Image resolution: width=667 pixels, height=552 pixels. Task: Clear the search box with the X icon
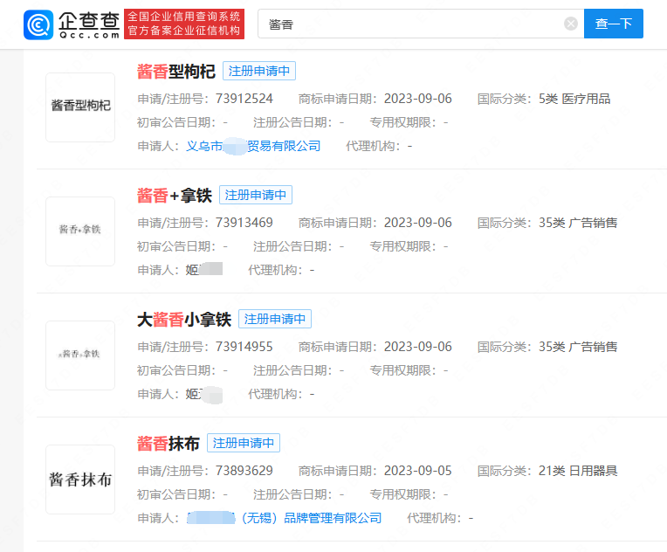(x=571, y=24)
